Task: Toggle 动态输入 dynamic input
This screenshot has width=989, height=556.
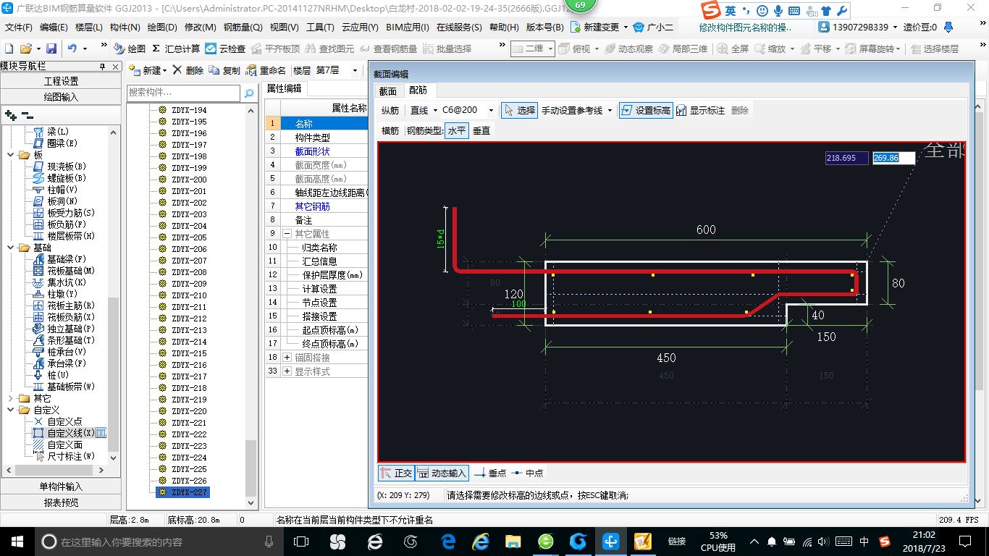Action: tap(442, 473)
